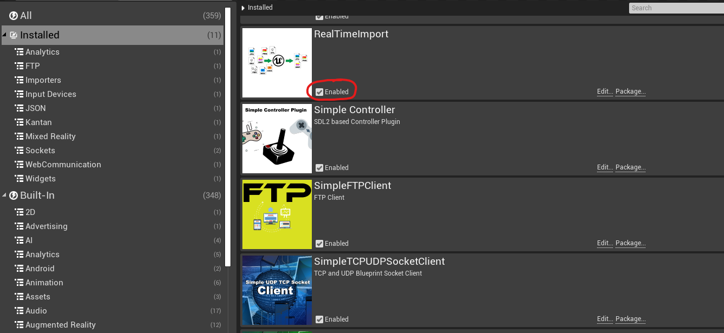Click 'TCP and UDP Blueprint Socket Client' text

coord(368,273)
